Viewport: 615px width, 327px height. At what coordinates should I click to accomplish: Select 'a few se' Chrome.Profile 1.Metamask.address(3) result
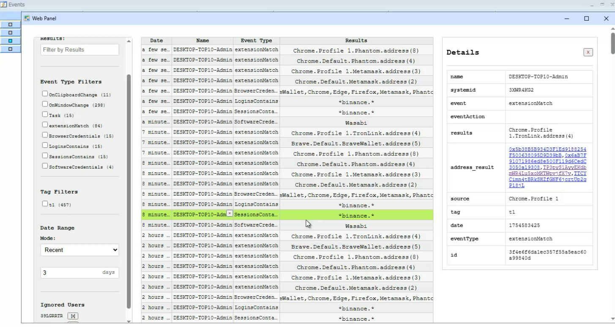pyautogui.click(x=356, y=71)
